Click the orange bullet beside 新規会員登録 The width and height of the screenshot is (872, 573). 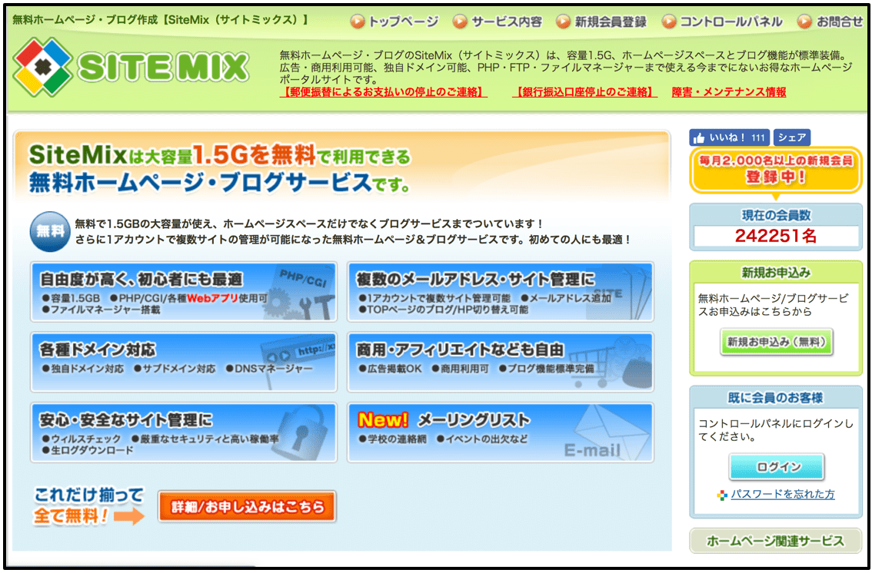point(564,22)
